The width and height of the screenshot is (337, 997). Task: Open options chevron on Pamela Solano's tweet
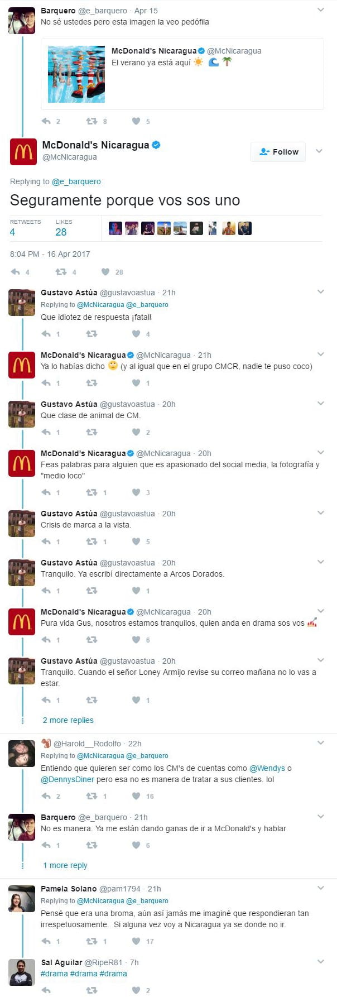click(x=321, y=888)
